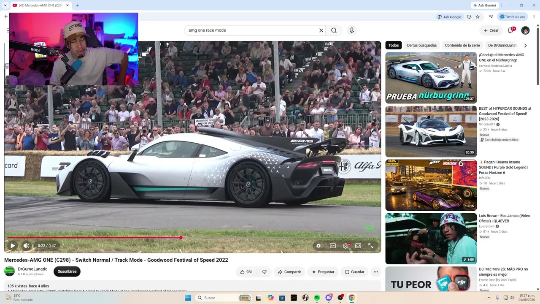Open the 'DJI Mic Mini 2S' video title

[x=503, y=272]
